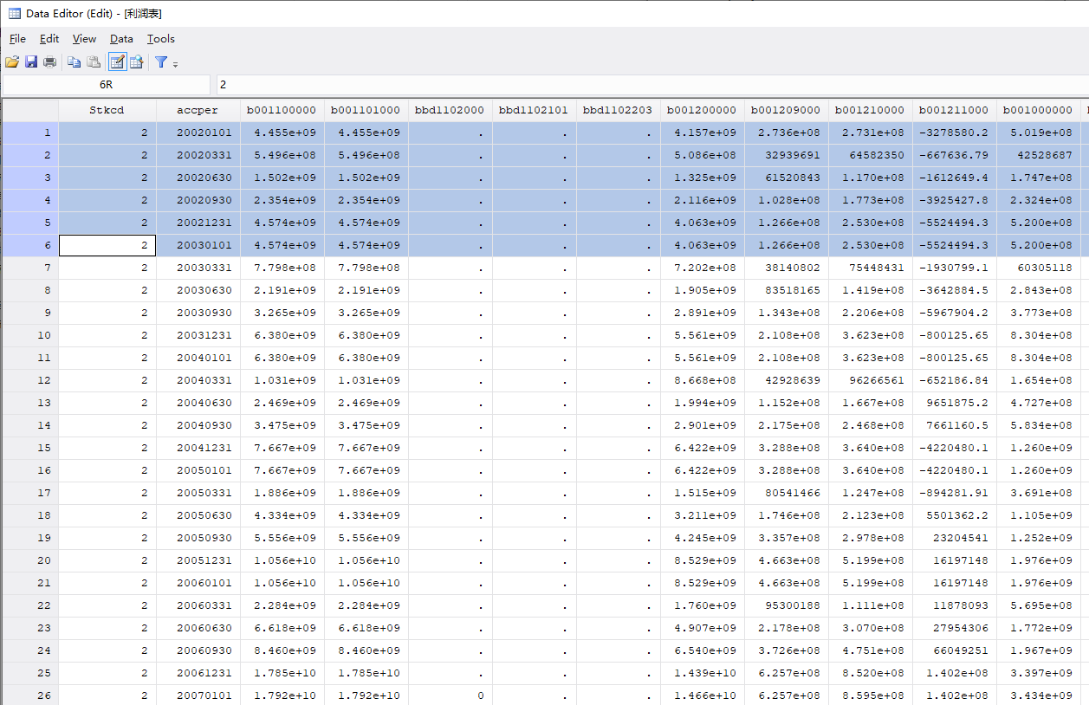Select row number 18 header
The image size is (1089, 705).
[29, 515]
